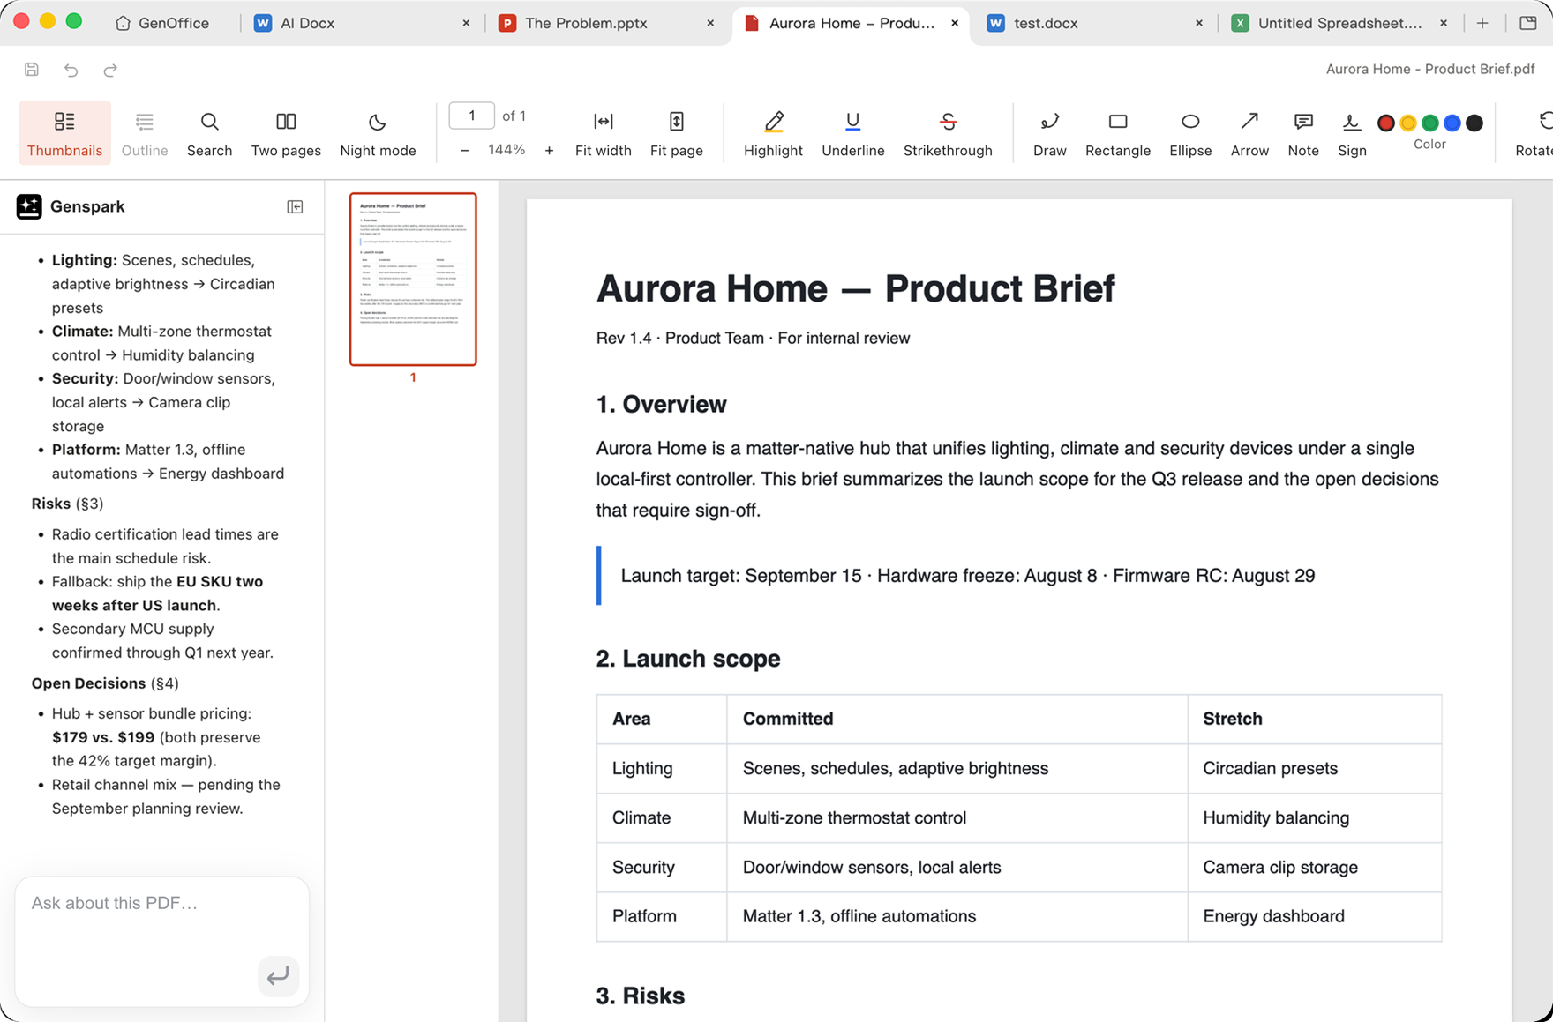The width and height of the screenshot is (1553, 1022).
Task: Switch to Two pages view
Action: point(286,133)
